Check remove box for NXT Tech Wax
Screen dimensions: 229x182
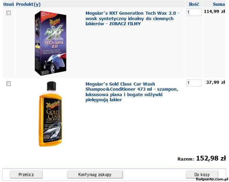[9, 13]
